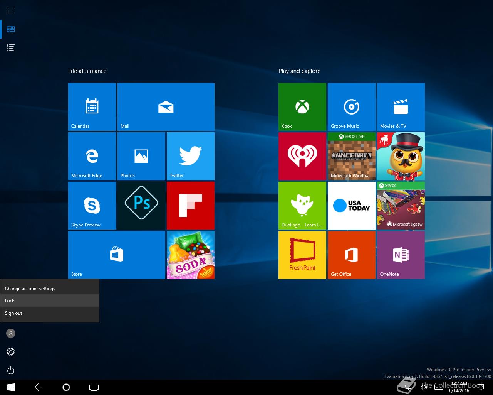This screenshot has width=493, height=395.
Task: Open the Calendar tile
Action: (x=92, y=107)
